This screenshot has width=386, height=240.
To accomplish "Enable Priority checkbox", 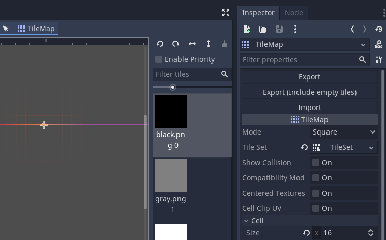I will point(159,59).
